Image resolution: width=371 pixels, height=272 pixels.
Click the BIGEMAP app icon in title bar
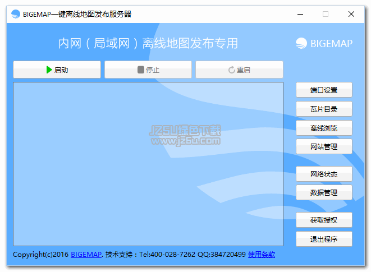coord(16,14)
